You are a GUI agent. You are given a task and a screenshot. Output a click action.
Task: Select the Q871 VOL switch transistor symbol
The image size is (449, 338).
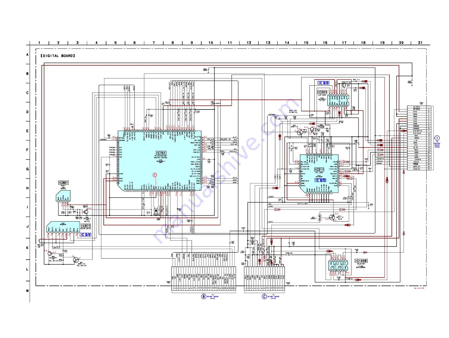[x=76, y=260]
